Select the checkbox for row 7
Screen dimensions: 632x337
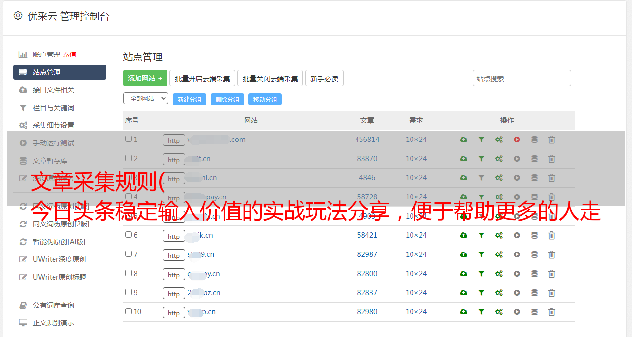(128, 254)
